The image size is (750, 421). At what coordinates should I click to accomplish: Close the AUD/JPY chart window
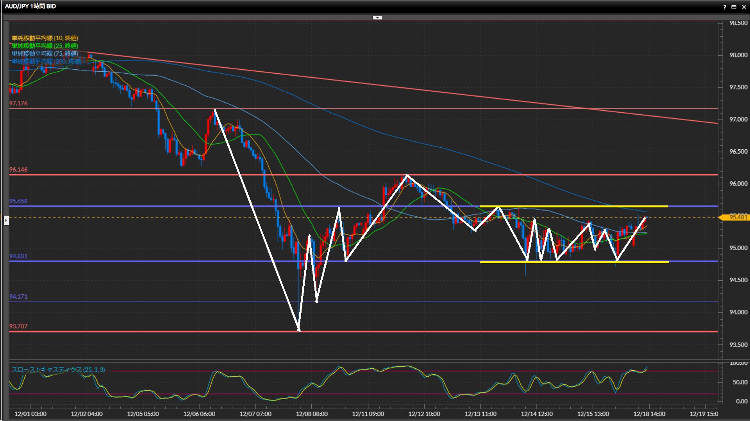pos(744,7)
